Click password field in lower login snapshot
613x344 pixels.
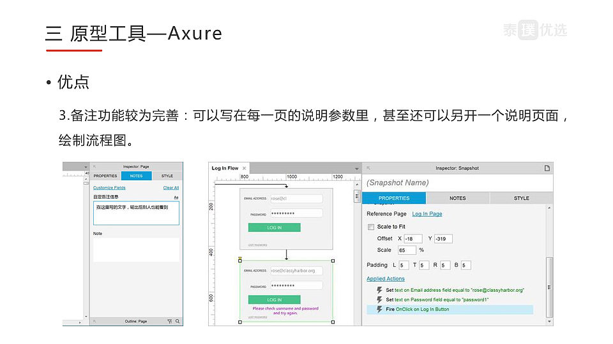(x=296, y=285)
